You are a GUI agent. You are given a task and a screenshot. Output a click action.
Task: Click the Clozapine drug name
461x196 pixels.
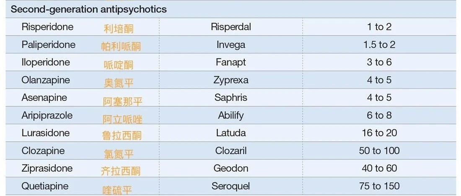click(43, 151)
